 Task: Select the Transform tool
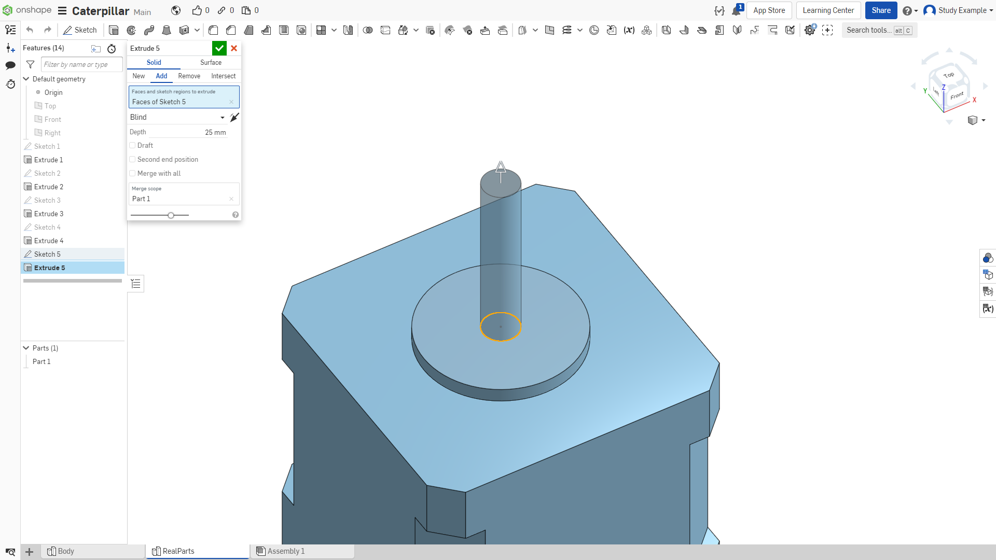coord(403,30)
